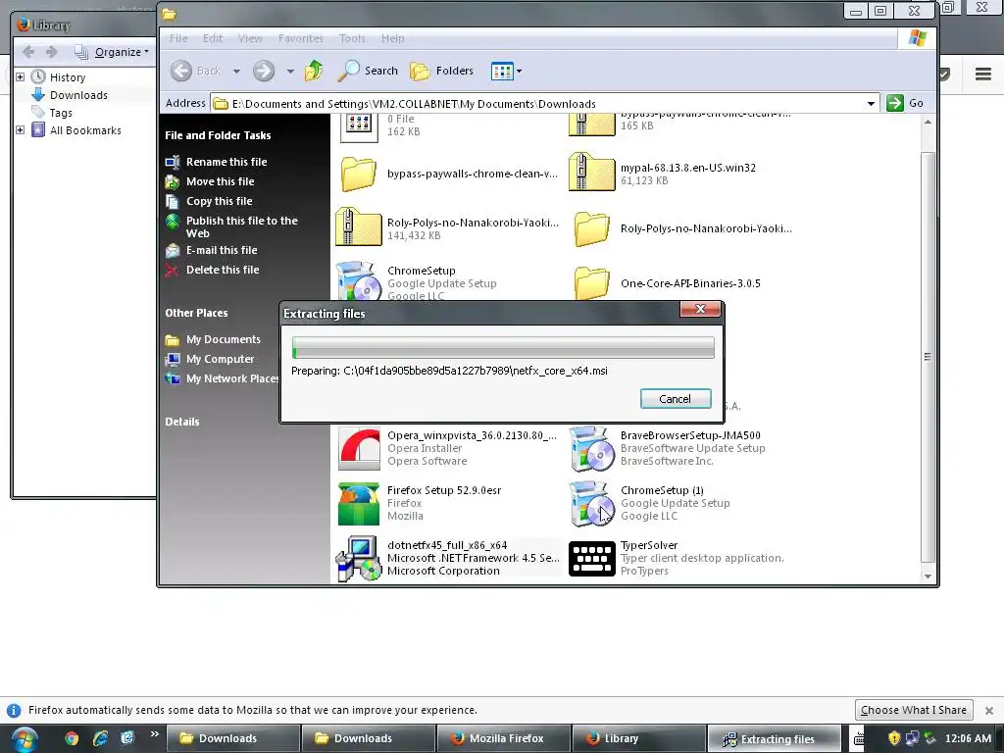Select Downloads in Library sidebar

(x=78, y=95)
